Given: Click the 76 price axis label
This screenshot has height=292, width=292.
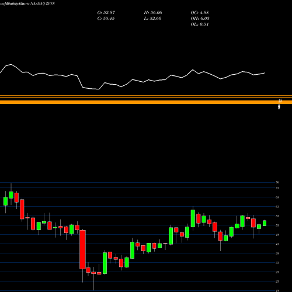Looking at the screenshot, I should 277,182.
